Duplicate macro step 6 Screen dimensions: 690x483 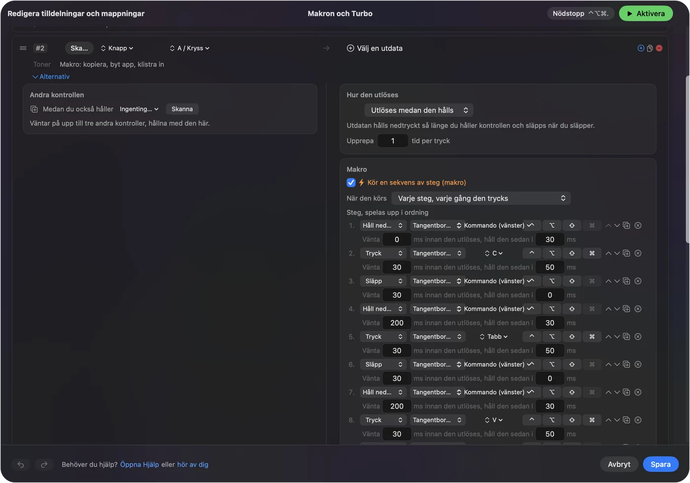coord(626,364)
